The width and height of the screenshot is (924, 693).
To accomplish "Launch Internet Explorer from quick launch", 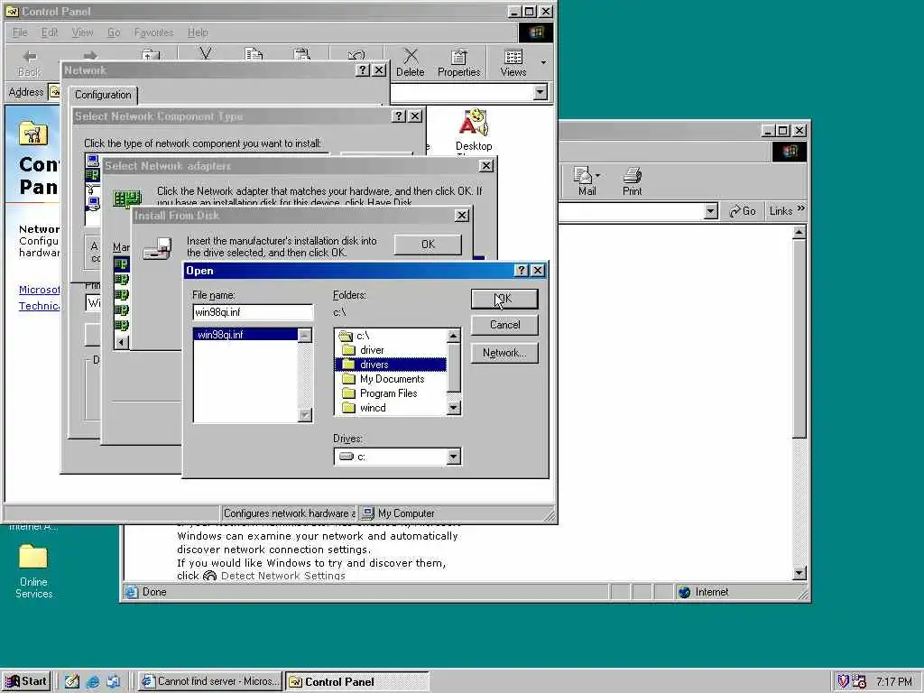I will tap(93, 681).
